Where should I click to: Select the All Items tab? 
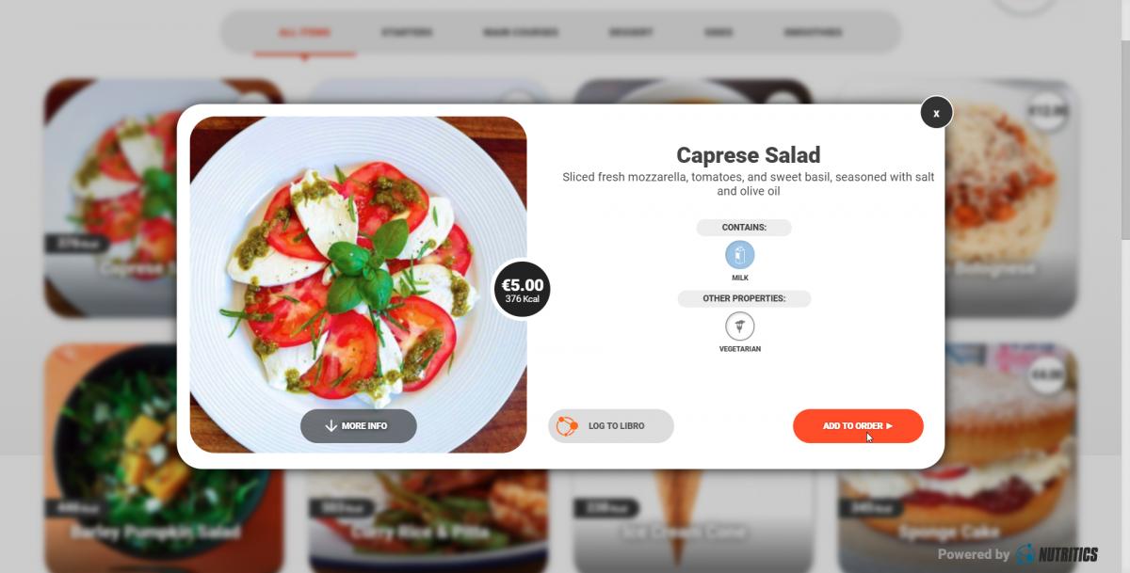[304, 33]
